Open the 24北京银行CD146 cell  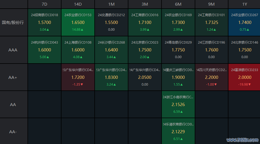click(x=244, y=50)
